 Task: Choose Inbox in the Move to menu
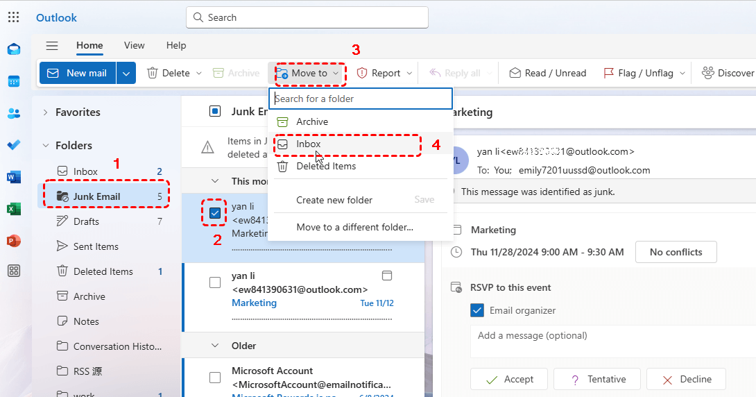click(361, 144)
